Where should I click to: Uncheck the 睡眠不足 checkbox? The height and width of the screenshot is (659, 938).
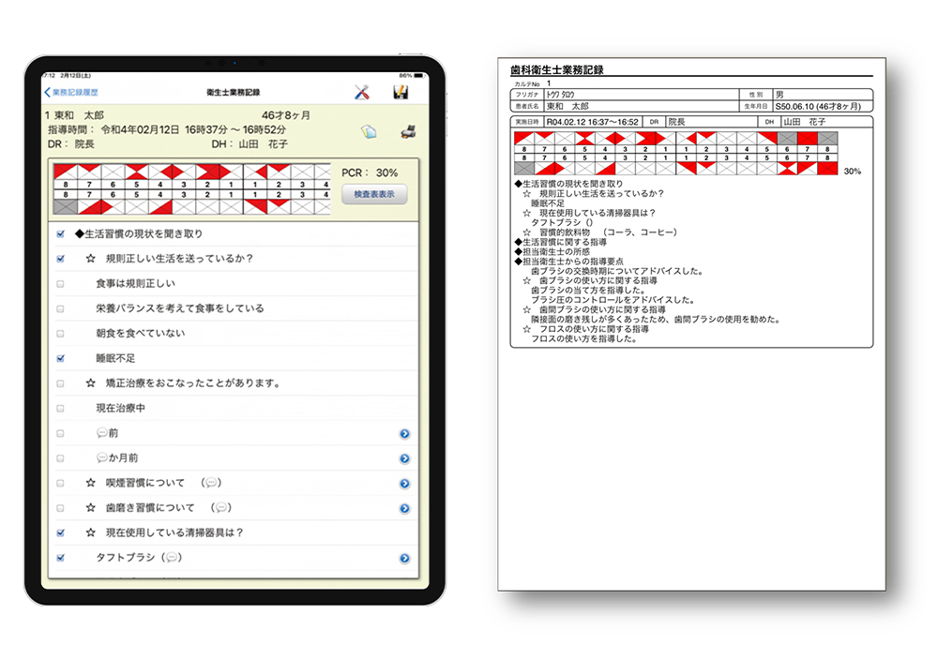61,358
